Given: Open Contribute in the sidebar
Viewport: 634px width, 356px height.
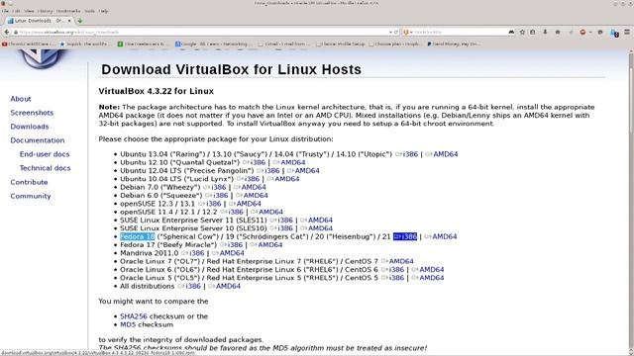Looking at the screenshot, I should [29, 182].
